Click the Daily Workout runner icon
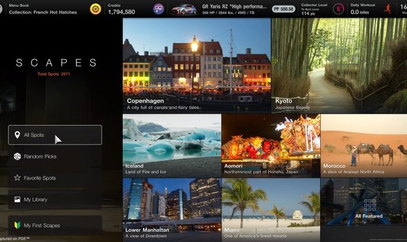 387,9
